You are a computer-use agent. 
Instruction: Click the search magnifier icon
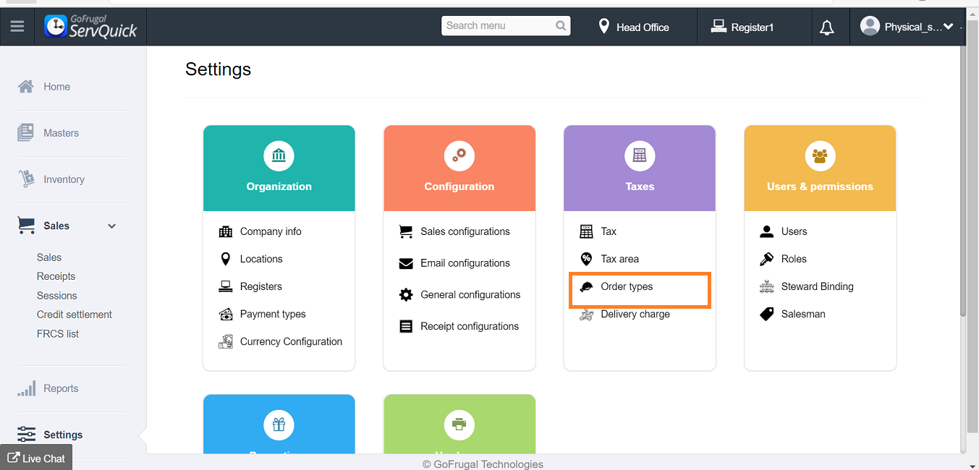[x=561, y=26]
